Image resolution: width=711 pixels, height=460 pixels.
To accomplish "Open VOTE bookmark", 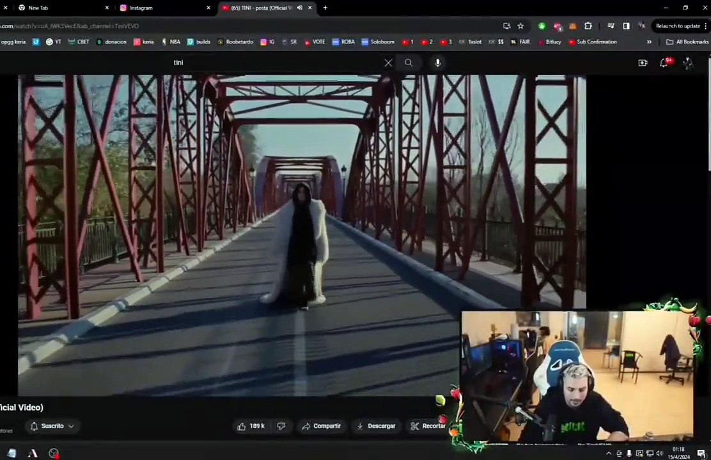I will tap(315, 42).
